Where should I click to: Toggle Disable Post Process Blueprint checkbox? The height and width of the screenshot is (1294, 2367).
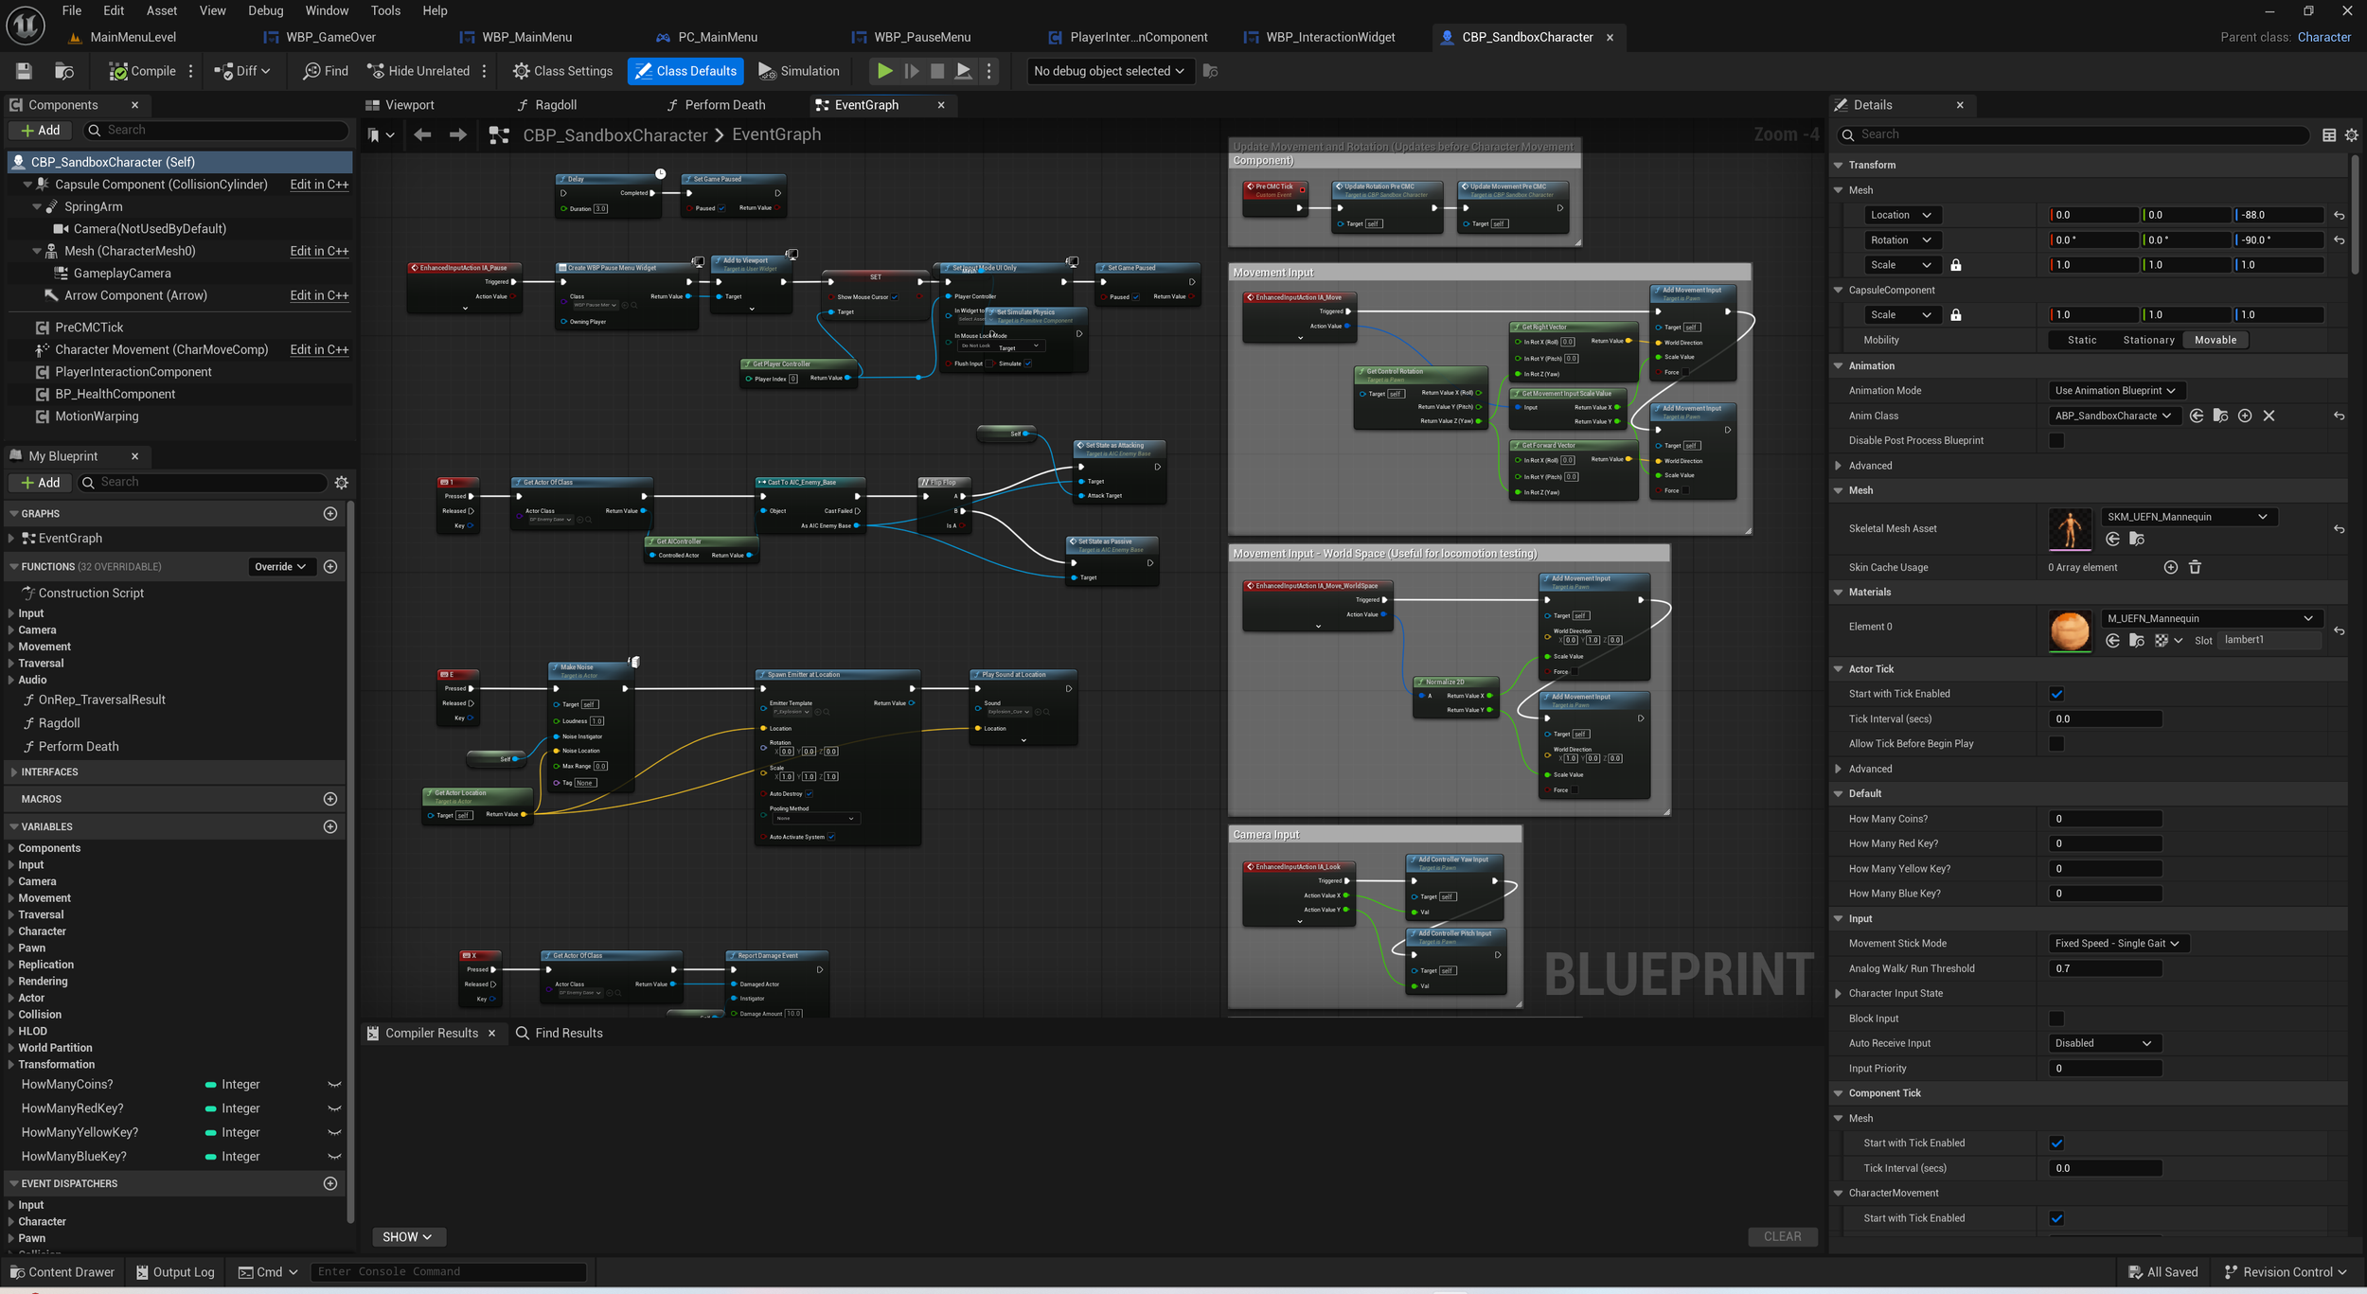(2056, 440)
